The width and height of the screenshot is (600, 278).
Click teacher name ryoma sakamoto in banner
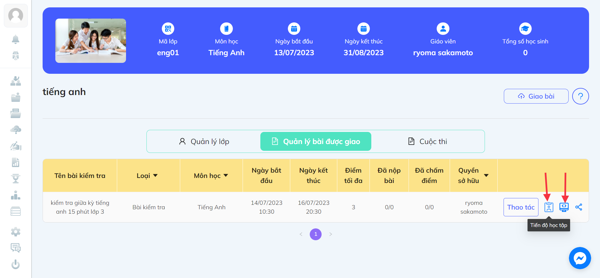click(443, 53)
